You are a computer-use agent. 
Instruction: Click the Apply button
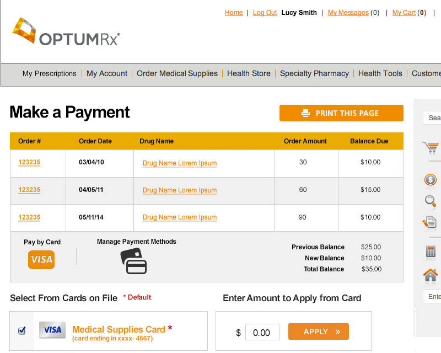319,331
